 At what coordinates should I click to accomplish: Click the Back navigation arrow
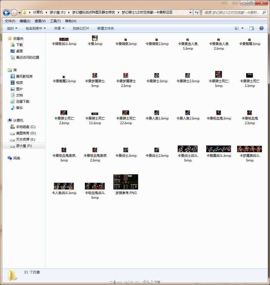click(x=6, y=13)
